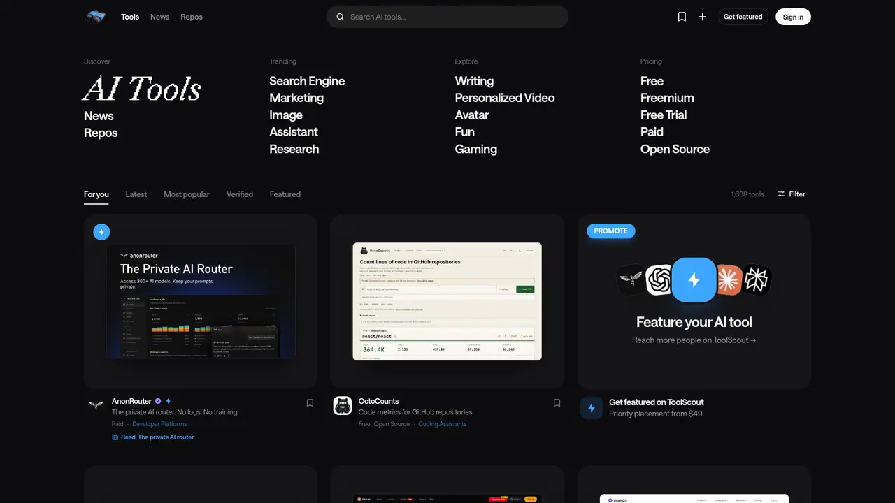Click the Feature your AI tool heading
Image resolution: width=895 pixels, height=503 pixels.
(694, 322)
